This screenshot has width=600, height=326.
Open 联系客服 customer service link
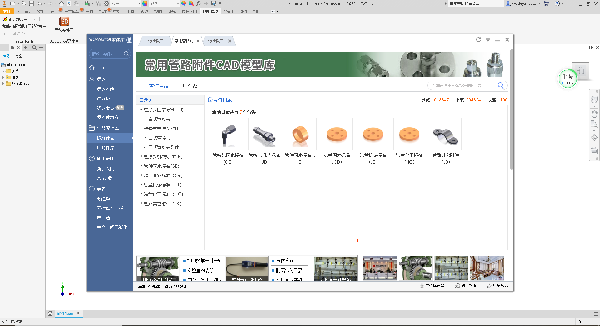466,286
